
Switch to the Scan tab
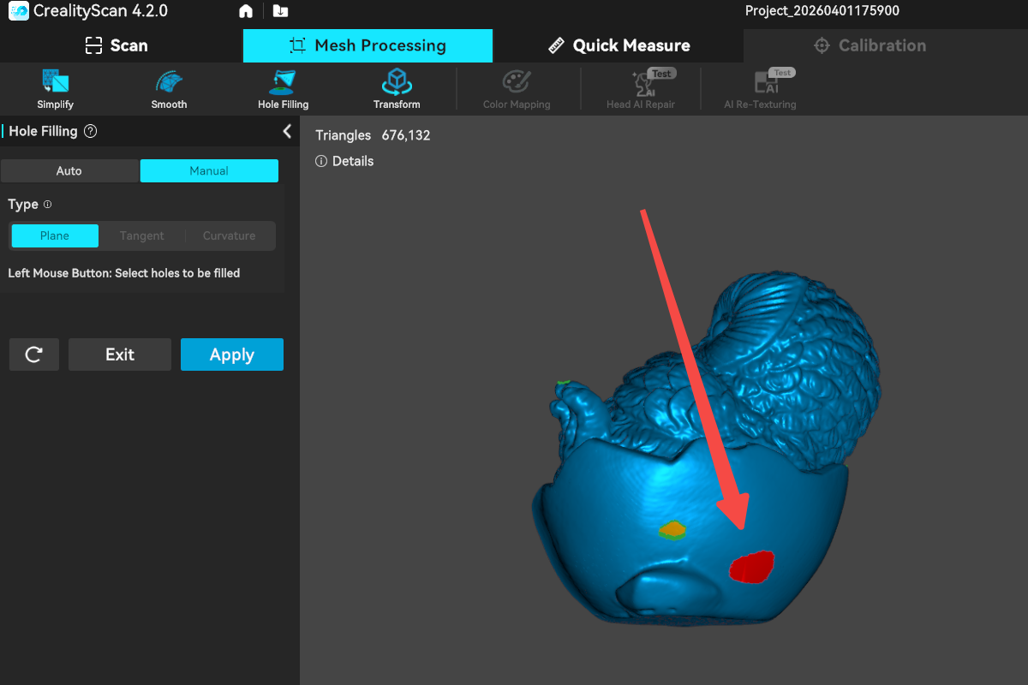coord(117,45)
